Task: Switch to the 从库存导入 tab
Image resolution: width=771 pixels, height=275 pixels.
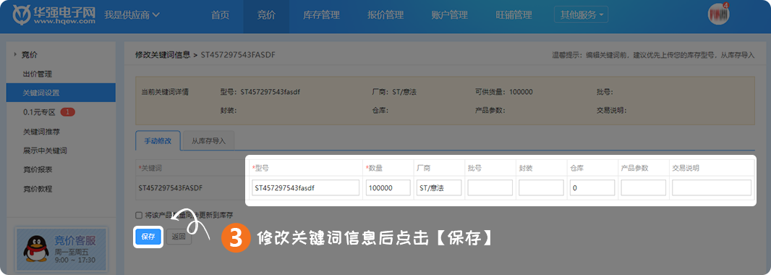Action: 208,140
